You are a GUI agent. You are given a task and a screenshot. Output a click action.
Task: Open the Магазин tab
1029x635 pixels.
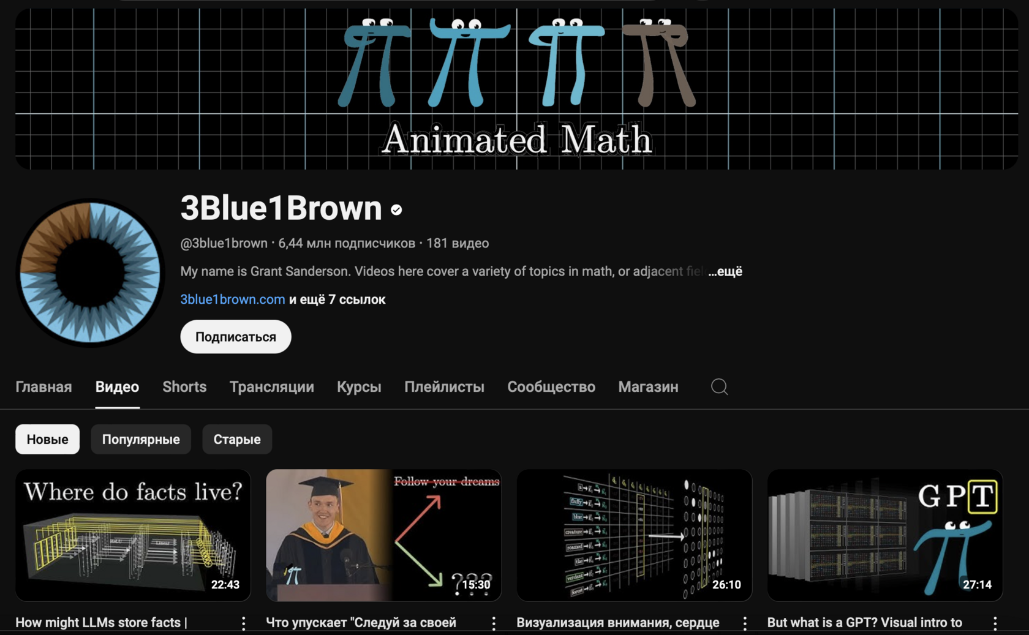(x=648, y=387)
